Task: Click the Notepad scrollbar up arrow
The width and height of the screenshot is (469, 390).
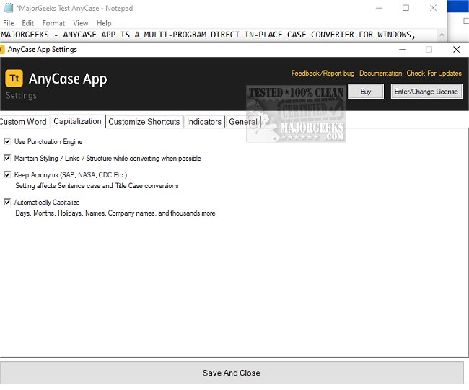Action: [x=442, y=35]
